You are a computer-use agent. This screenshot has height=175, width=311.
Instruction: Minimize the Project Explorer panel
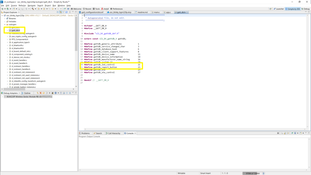click(x=73, y=12)
